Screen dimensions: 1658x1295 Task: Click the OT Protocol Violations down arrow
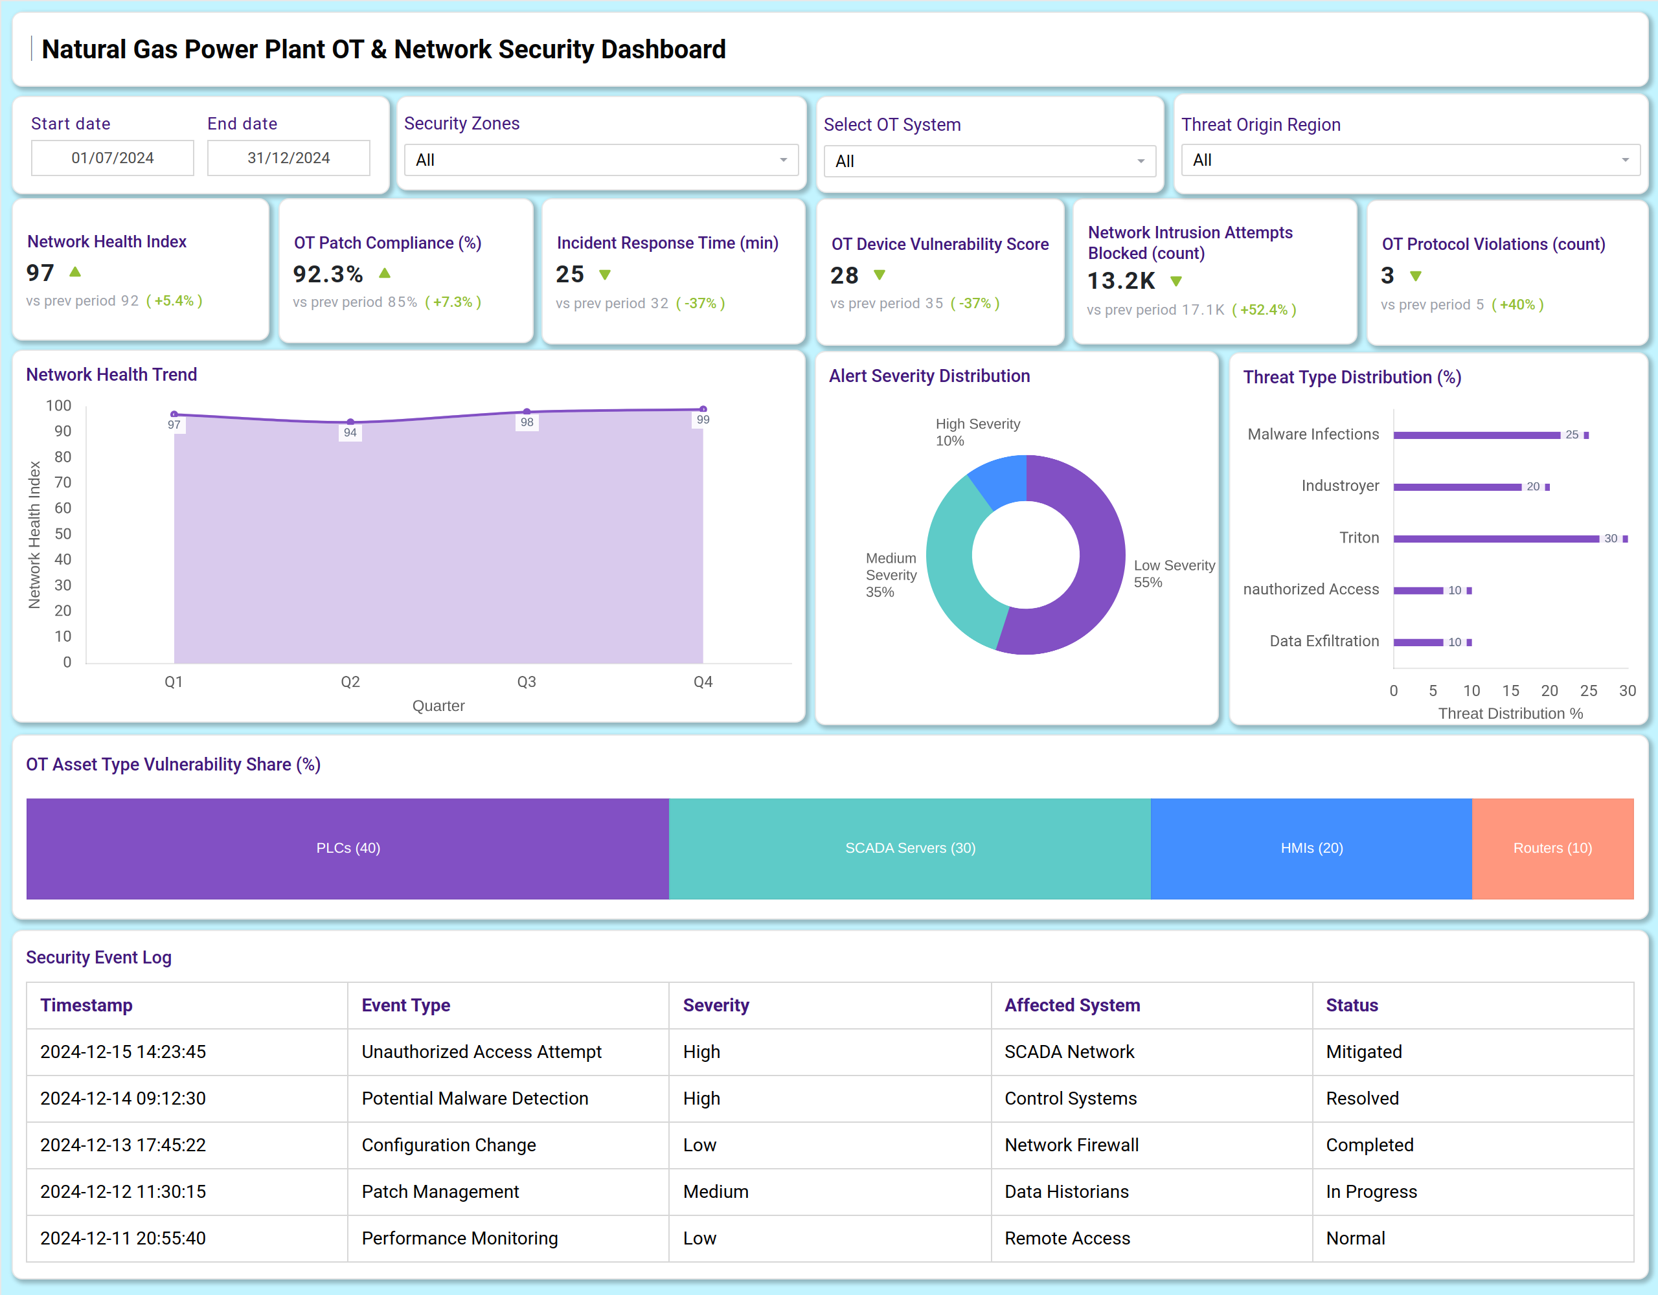click(1416, 276)
